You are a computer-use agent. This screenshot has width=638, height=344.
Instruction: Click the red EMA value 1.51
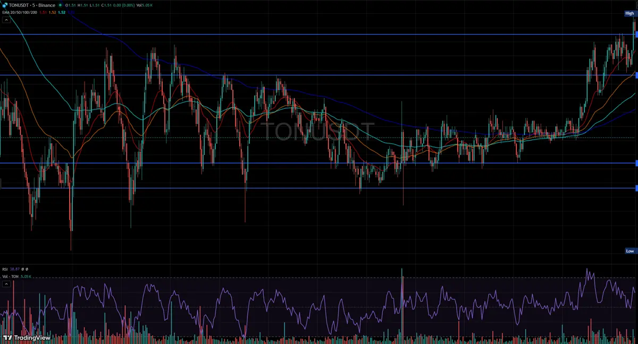[x=43, y=12]
